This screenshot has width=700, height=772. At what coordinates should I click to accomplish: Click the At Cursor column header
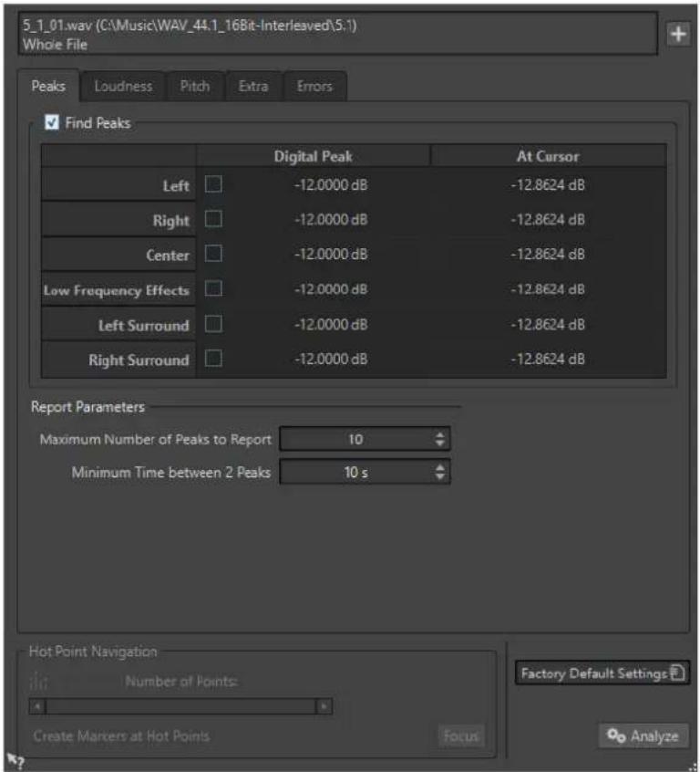pos(549,156)
